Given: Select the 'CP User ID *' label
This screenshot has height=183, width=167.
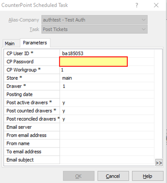Looking at the screenshot, I should 20,54.
